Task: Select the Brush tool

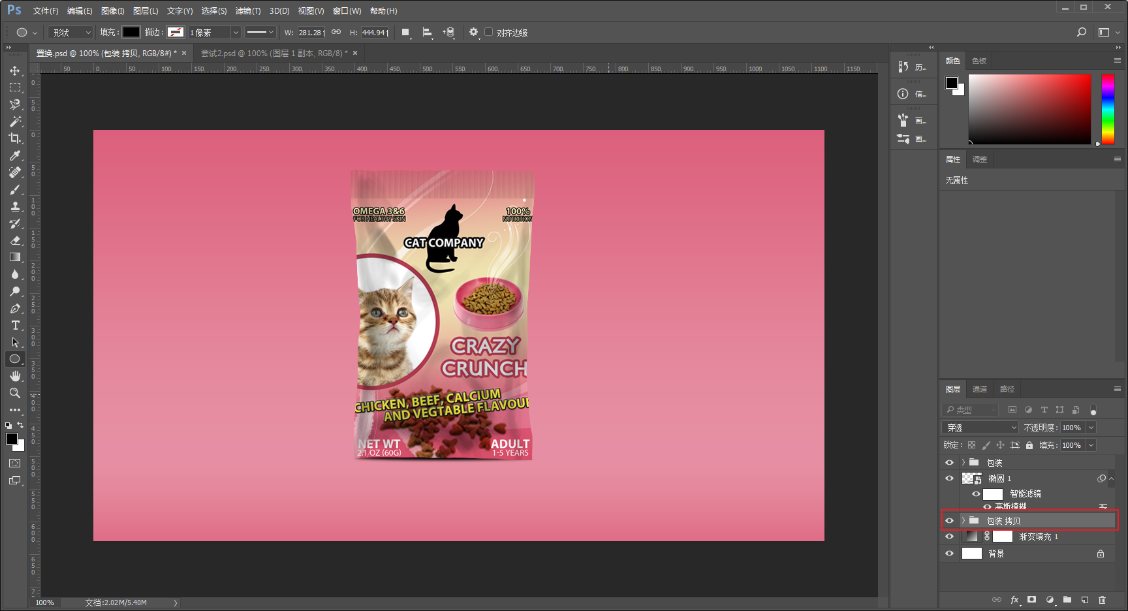Action: [x=15, y=189]
